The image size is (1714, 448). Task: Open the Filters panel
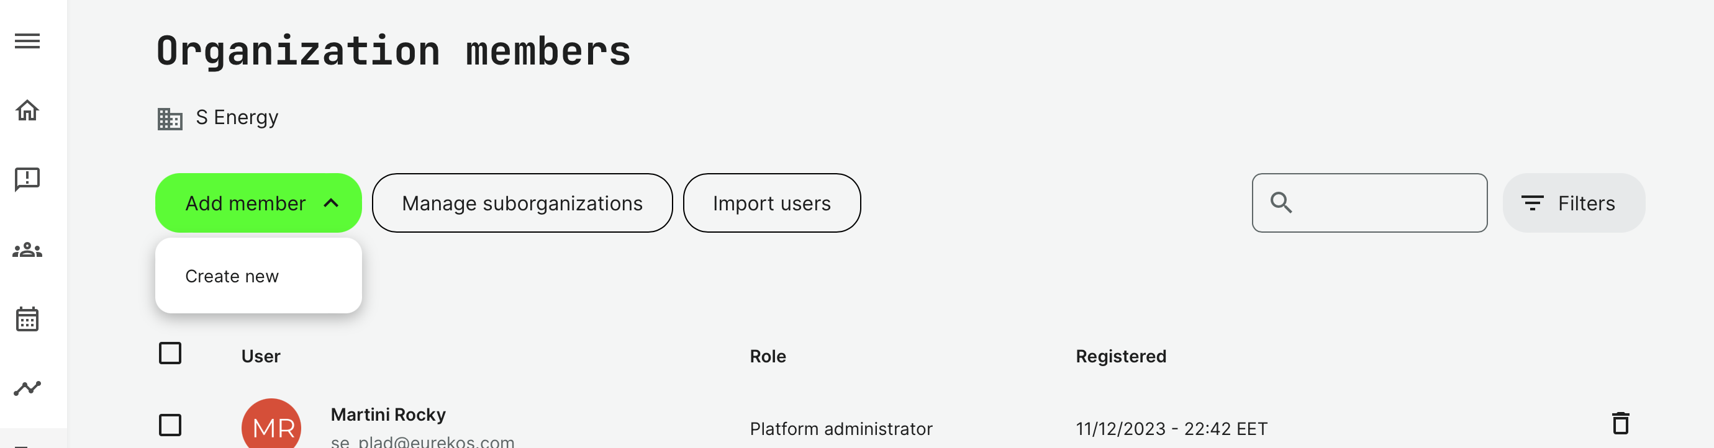coord(1573,204)
